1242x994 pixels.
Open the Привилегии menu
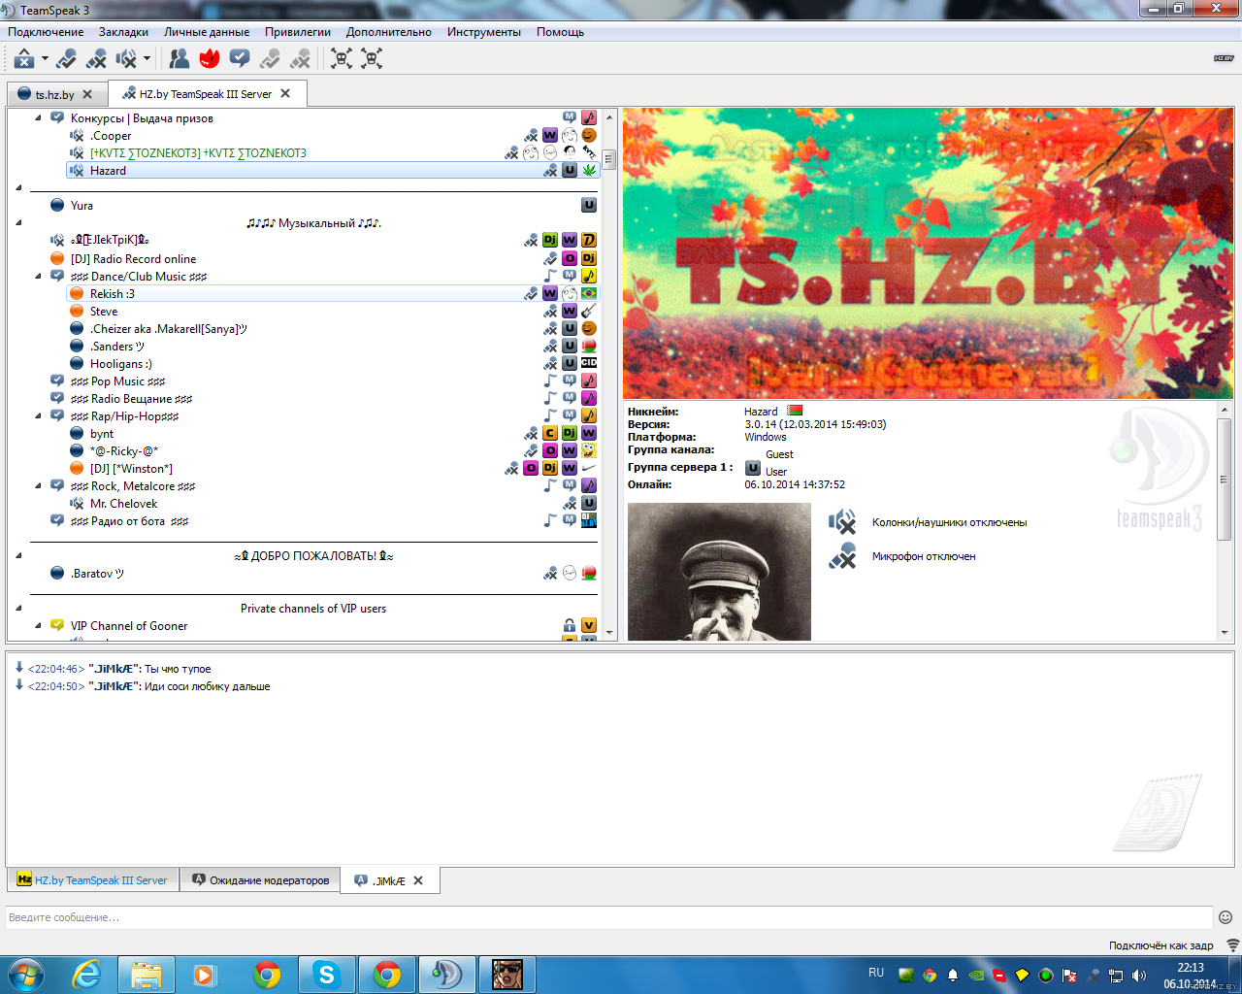point(298,32)
